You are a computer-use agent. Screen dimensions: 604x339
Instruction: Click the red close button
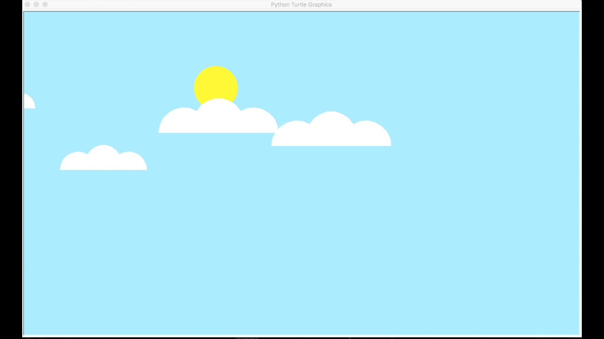click(27, 4)
